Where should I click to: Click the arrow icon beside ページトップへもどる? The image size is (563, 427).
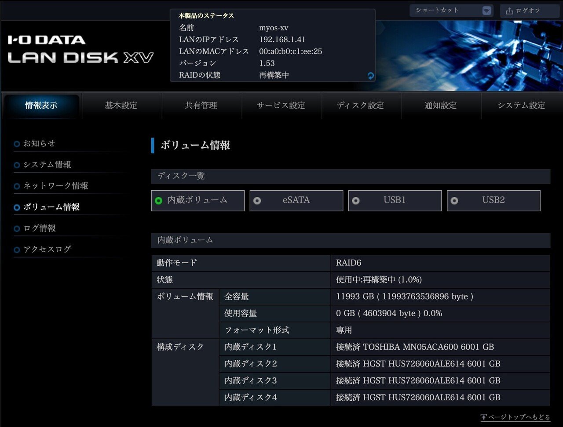[x=483, y=417]
